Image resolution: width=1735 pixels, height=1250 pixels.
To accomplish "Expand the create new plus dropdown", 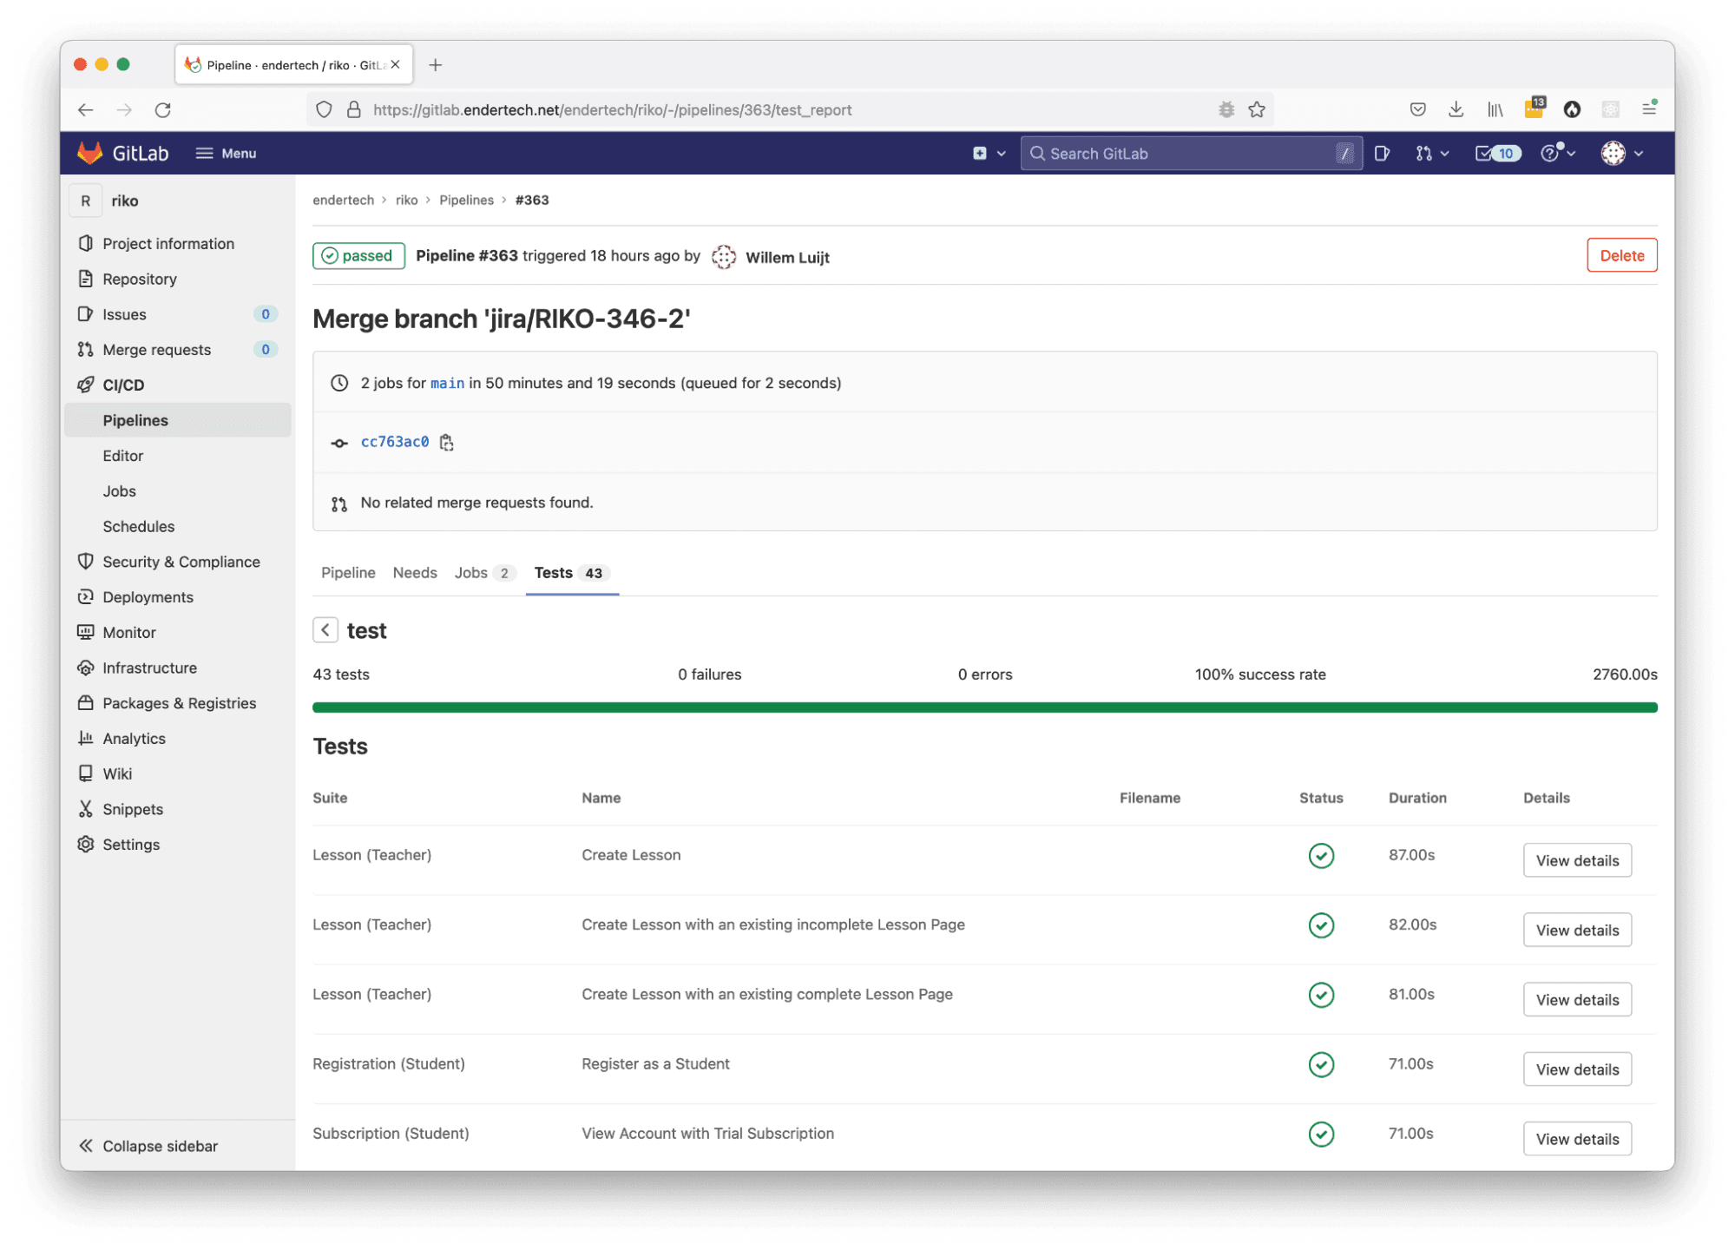I will [x=989, y=154].
